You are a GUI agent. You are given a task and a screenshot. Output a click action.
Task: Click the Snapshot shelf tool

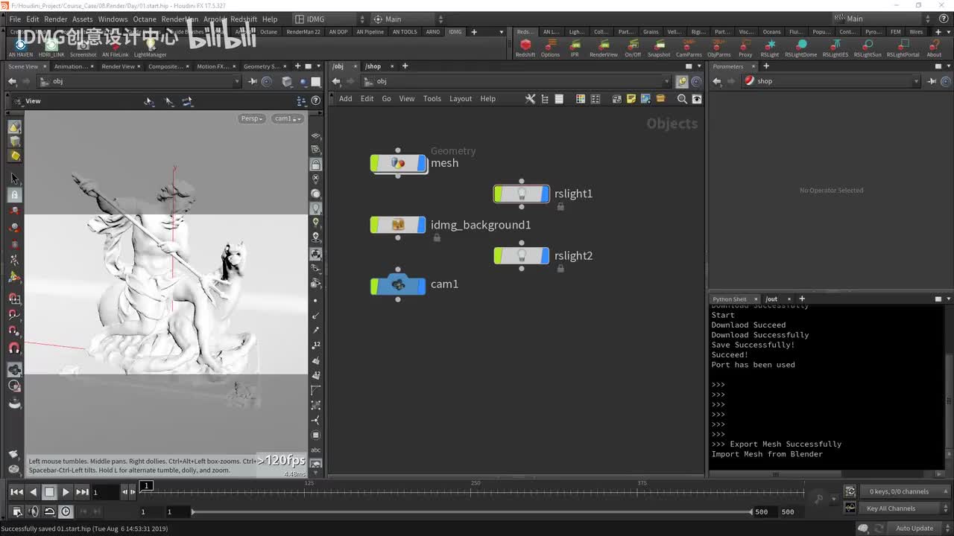pyautogui.click(x=658, y=46)
